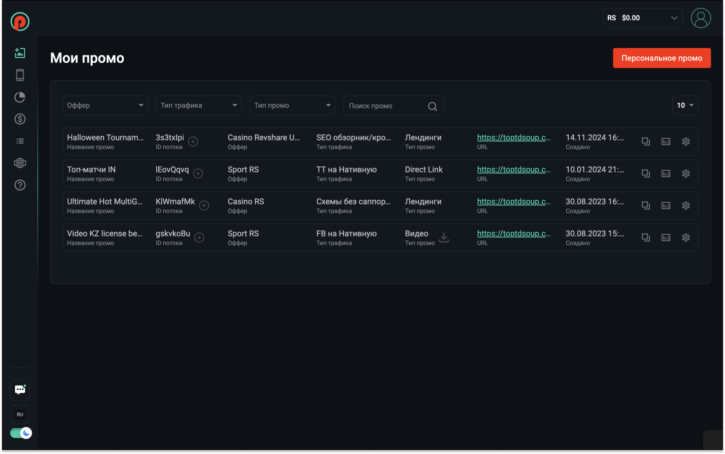725x454 pixels.
Task: Open the news globe sidebar icon
Action: (x=20, y=163)
